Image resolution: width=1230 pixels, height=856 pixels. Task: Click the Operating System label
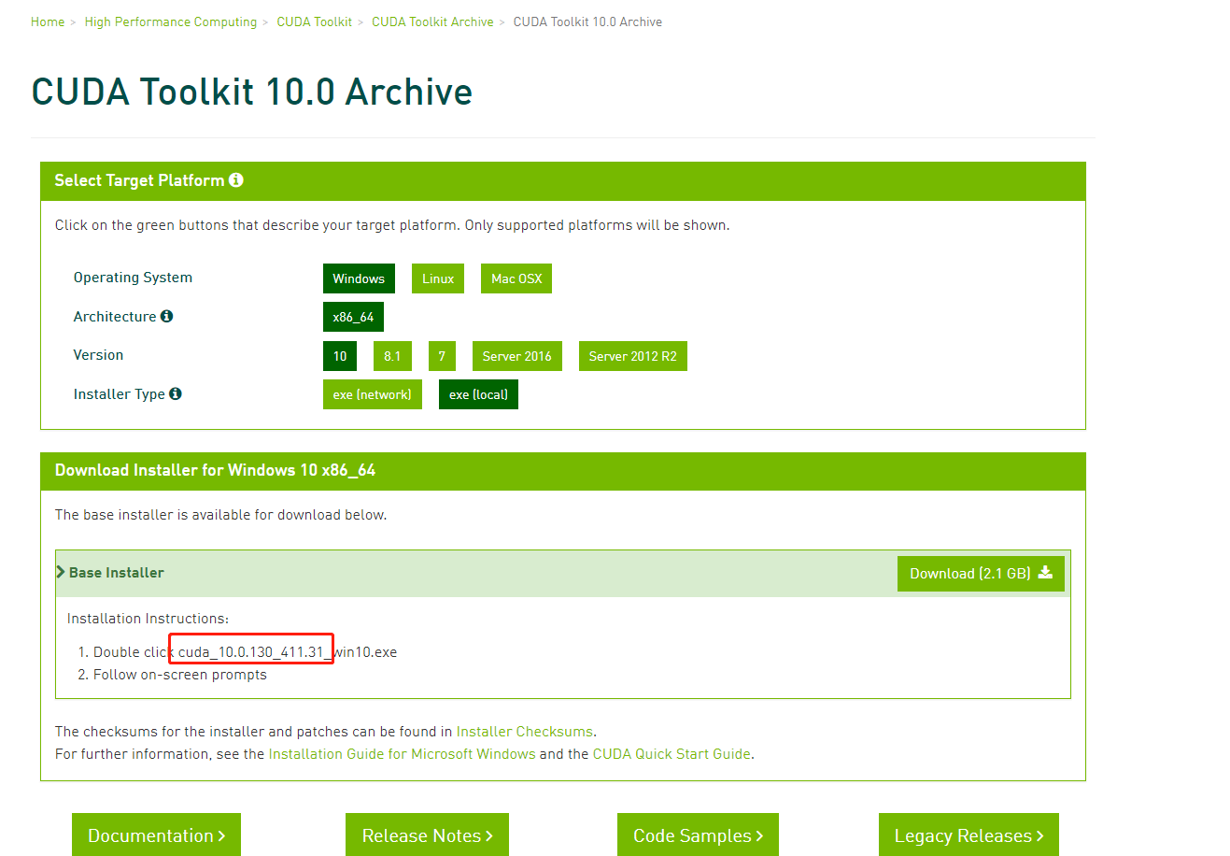click(x=133, y=278)
